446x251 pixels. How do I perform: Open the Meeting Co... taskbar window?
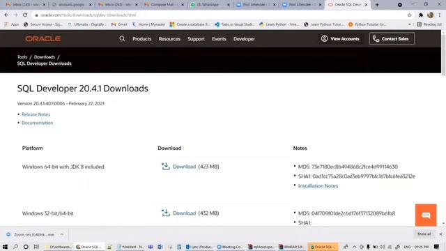pyautogui.click(x=229, y=247)
